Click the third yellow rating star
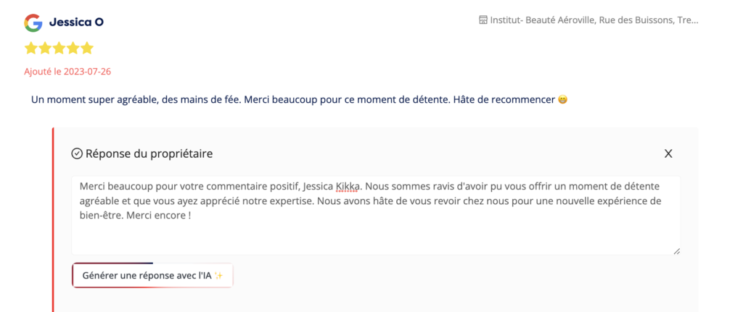The image size is (743, 312). pos(59,49)
